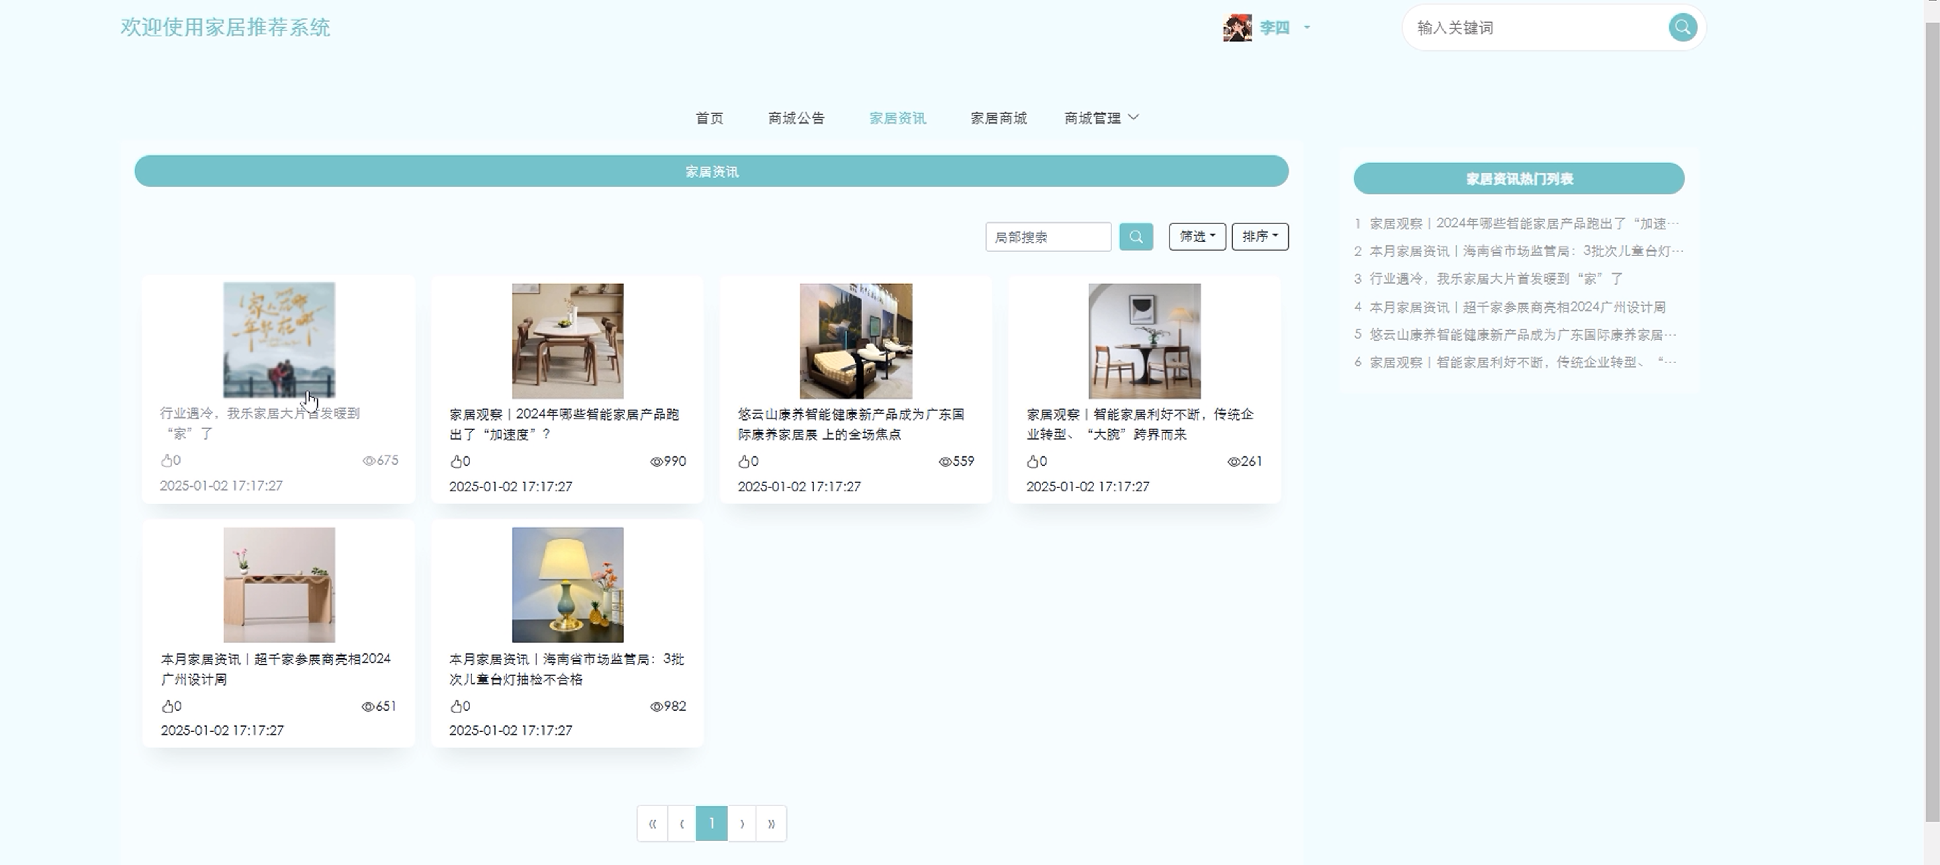Image resolution: width=1940 pixels, height=865 pixels.
Task: Open 家居商城 nav item
Action: [x=999, y=118]
